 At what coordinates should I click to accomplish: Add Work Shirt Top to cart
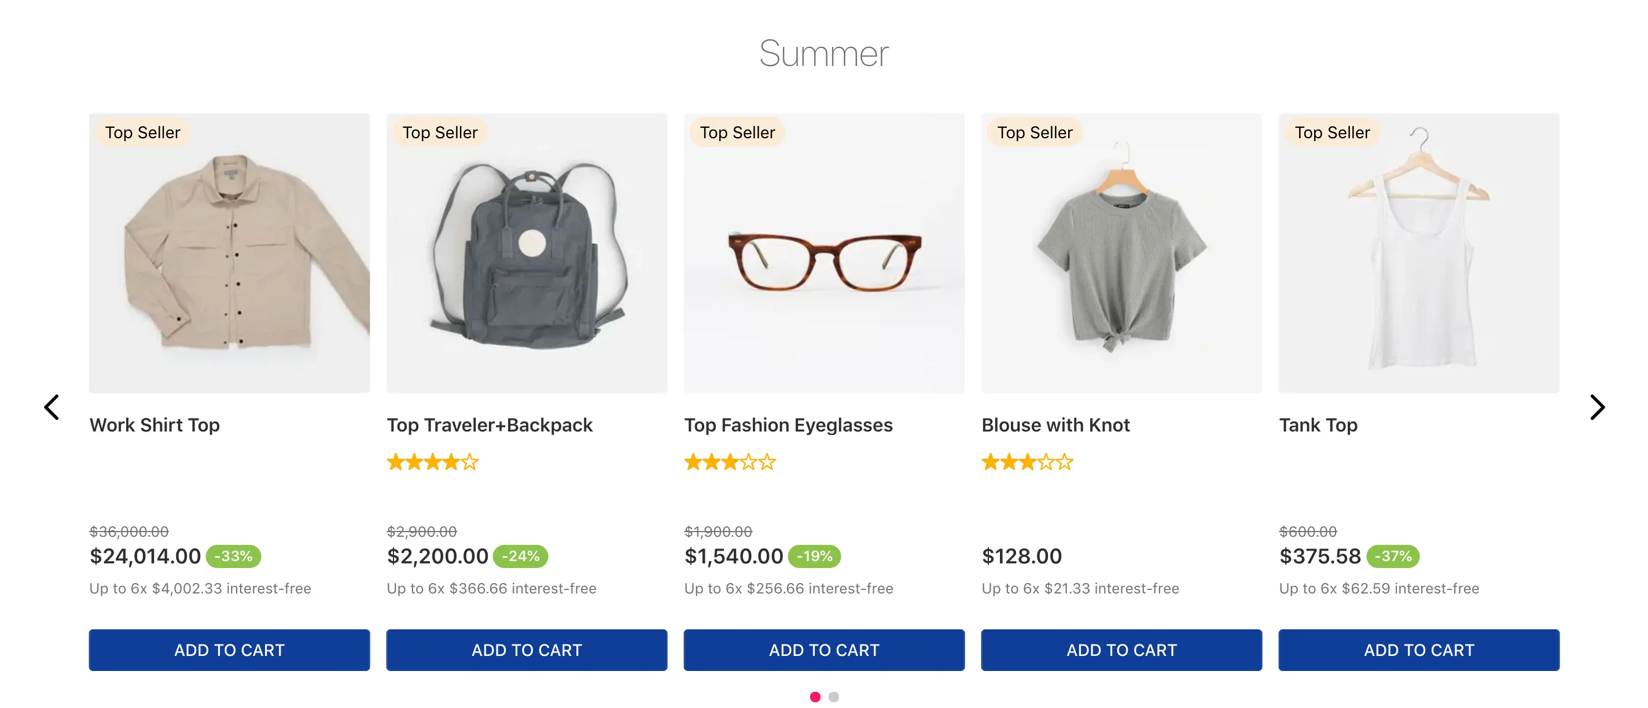(x=229, y=650)
